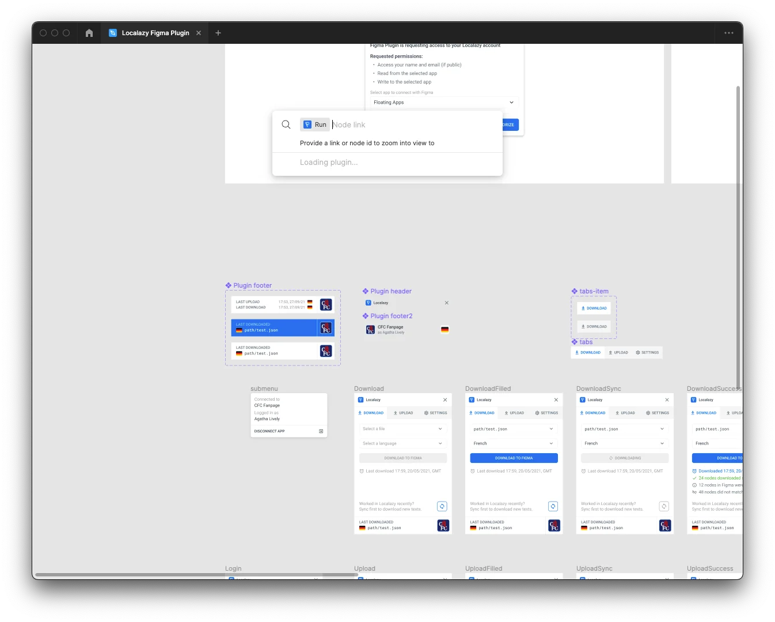Viewport: 775px width, 622px height.
Task: Click the upload arrow icon on the Upload tab
Action: [x=395, y=413]
